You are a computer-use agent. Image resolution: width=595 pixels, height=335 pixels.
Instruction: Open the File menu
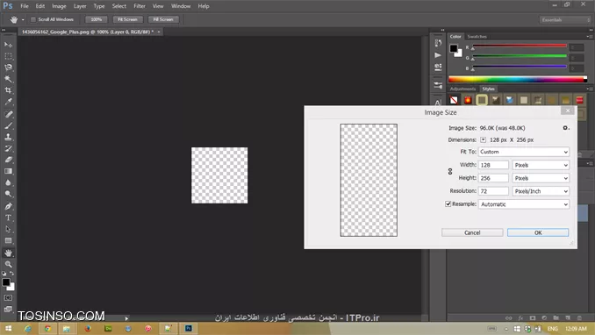point(25,6)
